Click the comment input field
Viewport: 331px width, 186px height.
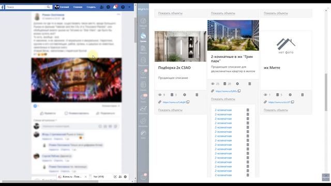80,126
